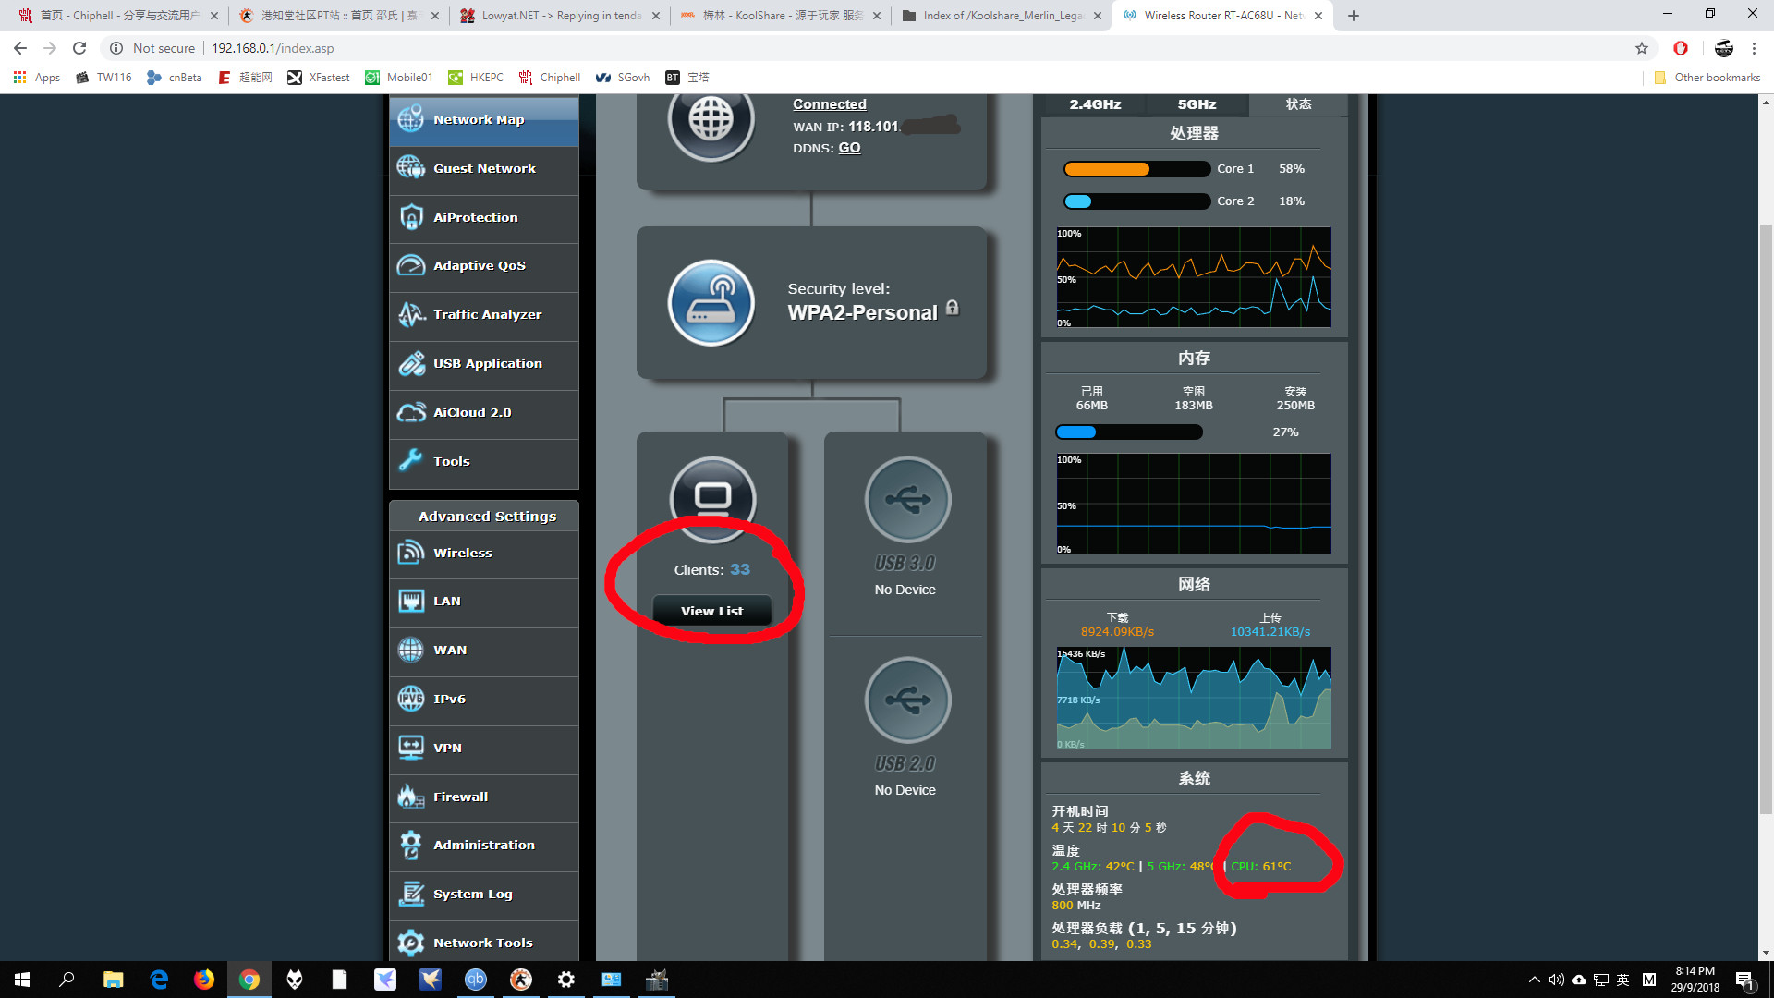The height and width of the screenshot is (998, 1774).
Task: Click the Clients computer monitor icon
Action: (712, 500)
